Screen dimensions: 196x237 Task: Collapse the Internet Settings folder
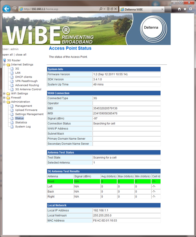(4, 64)
